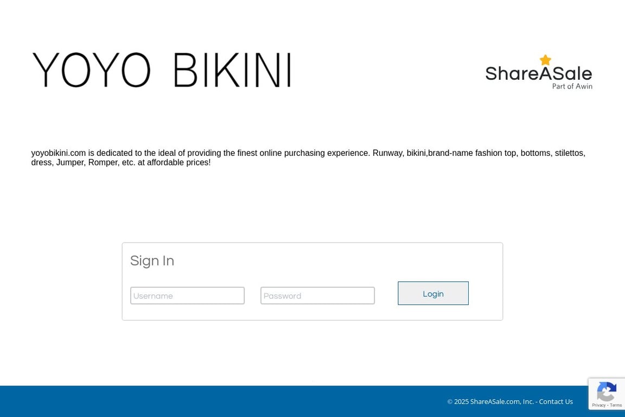
Task: Click the YOYO BIKINI logo
Action: point(162,69)
